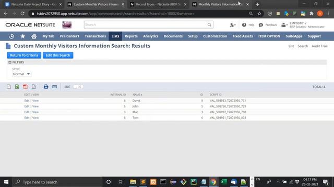Click the Windows Start button

click(x=6, y=182)
